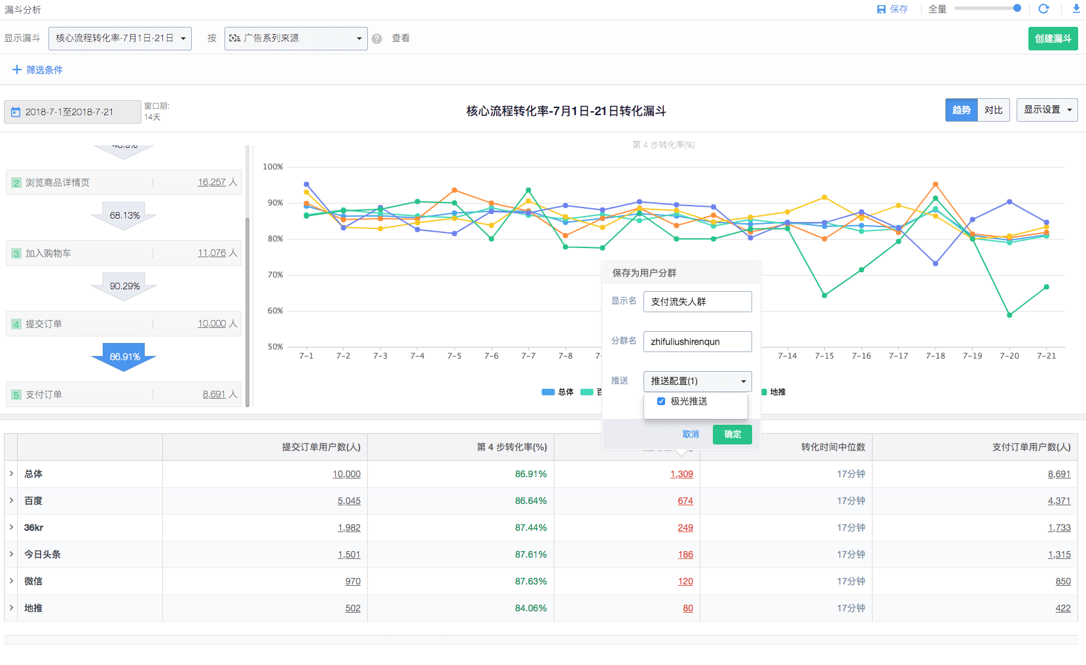The height and width of the screenshot is (665, 1086).
Task: Open the 广告系列来源 grouping dropdown
Action: click(x=296, y=38)
